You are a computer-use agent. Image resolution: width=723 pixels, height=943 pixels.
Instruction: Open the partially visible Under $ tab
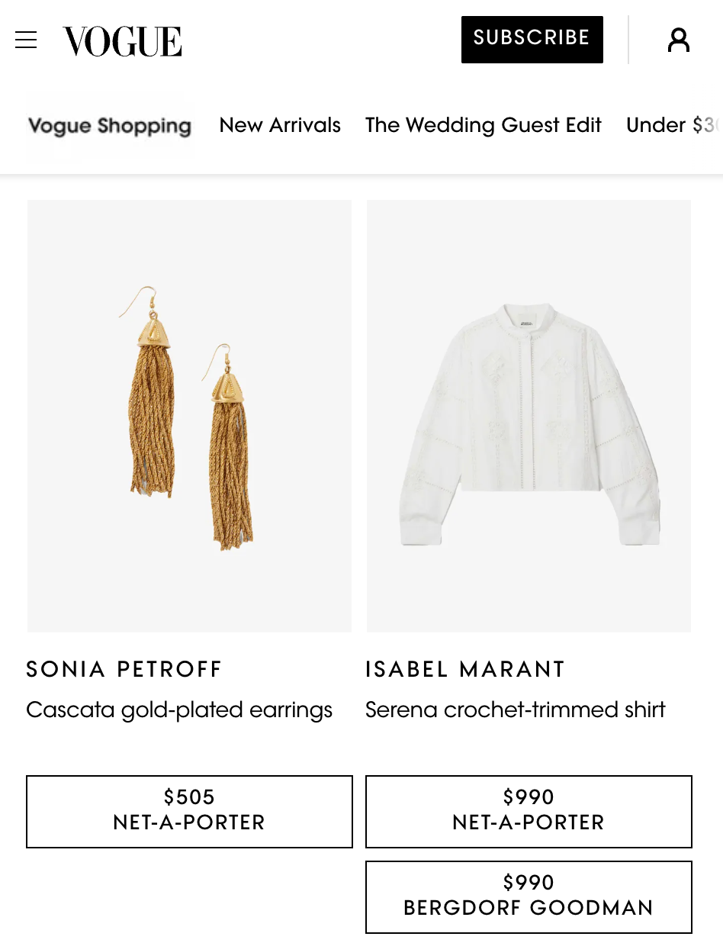671,125
